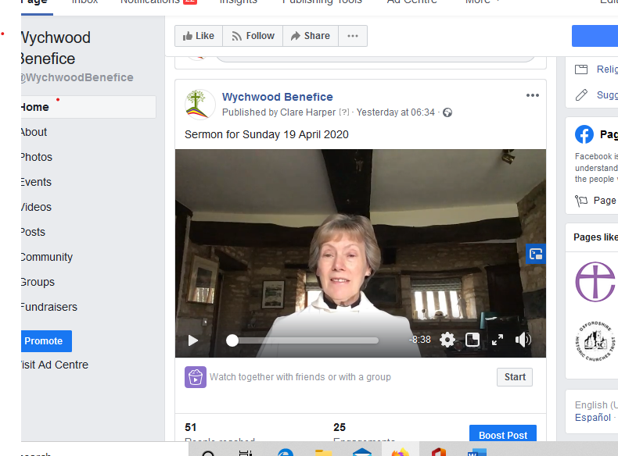618x456 pixels.
Task: Open File Explorer from the taskbar
Action: (x=324, y=452)
